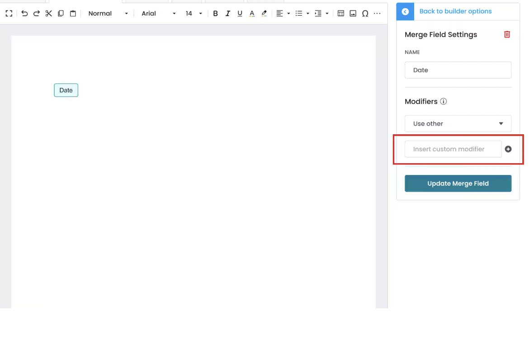This screenshot has height=340, width=529.
Task: Open the paragraph style Normal dropdown
Action: pyautogui.click(x=107, y=13)
